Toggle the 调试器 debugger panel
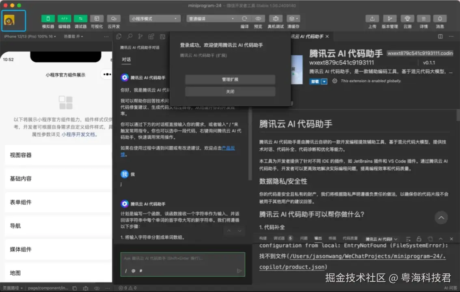This screenshot has height=292, width=460. [80, 19]
